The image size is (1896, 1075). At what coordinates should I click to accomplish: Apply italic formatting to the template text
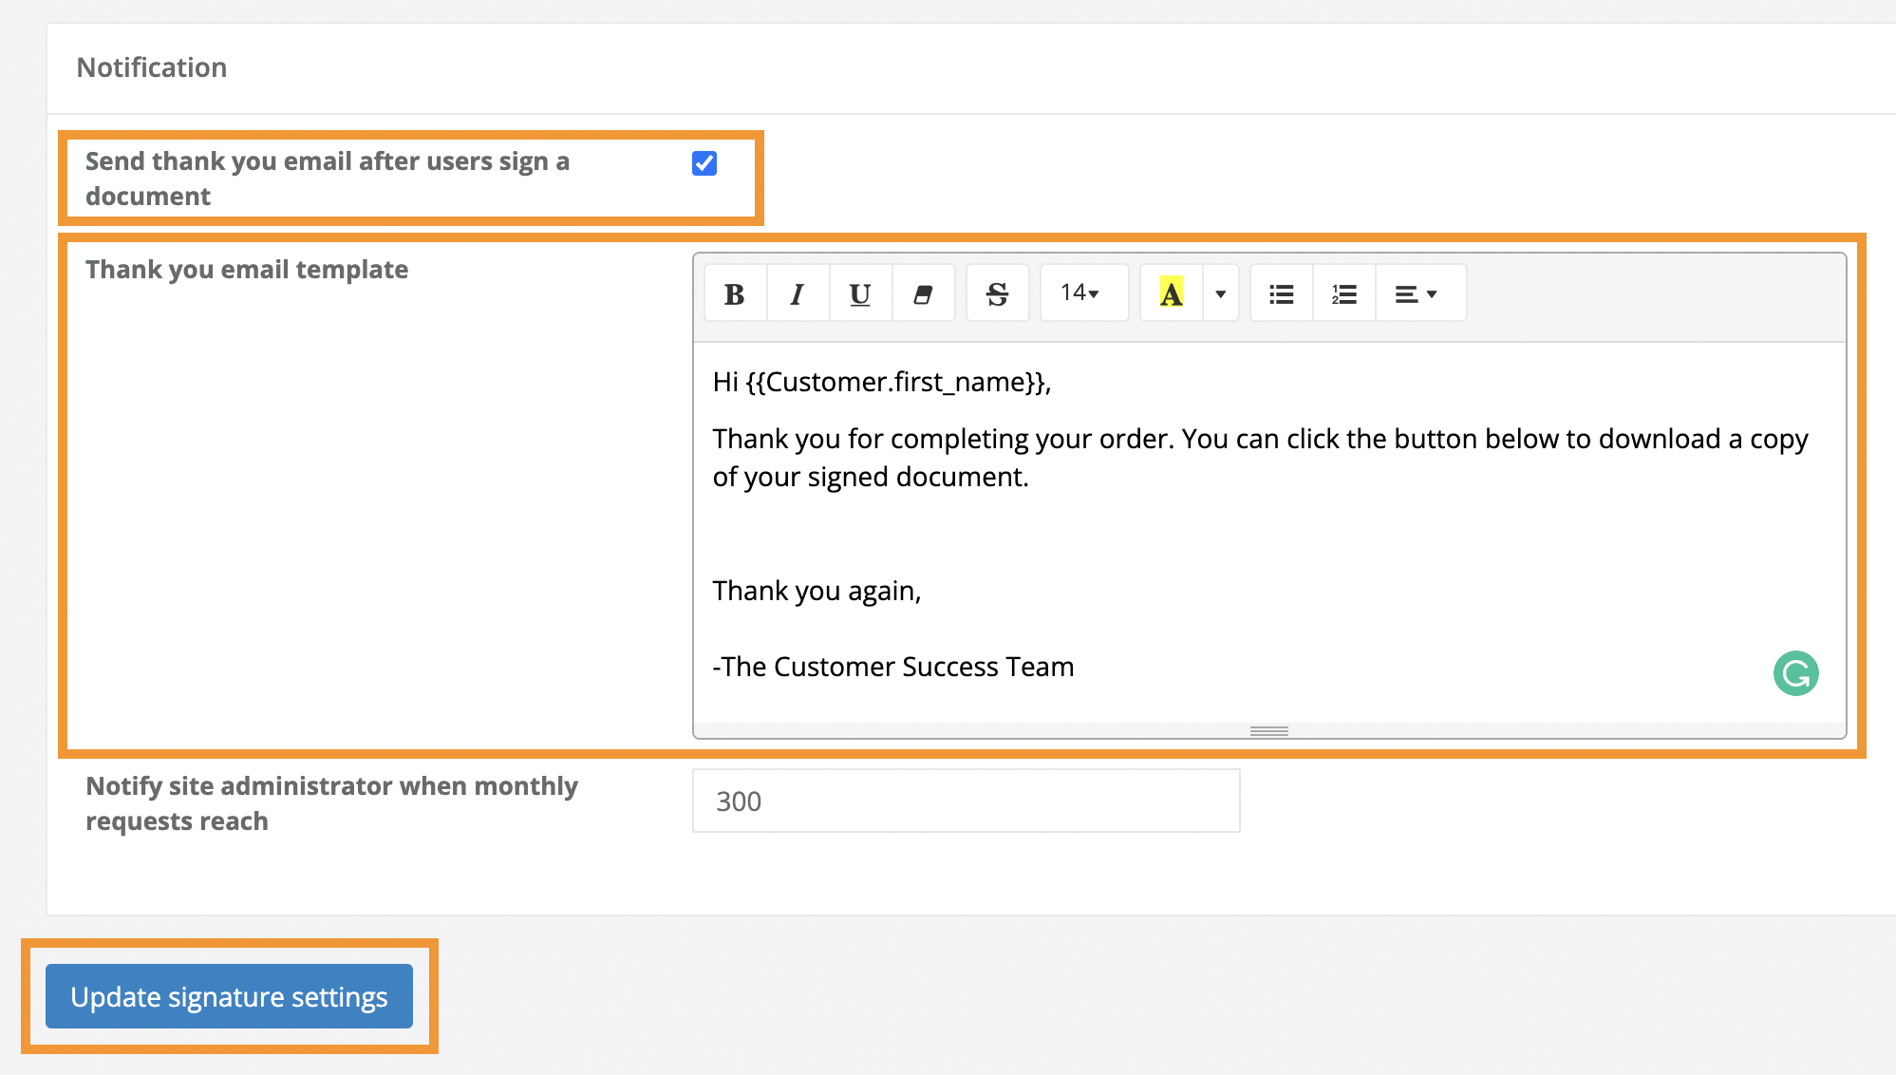(797, 293)
